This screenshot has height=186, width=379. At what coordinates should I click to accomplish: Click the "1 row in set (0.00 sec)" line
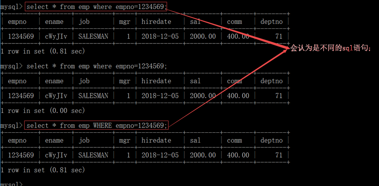[x=43, y=111]
